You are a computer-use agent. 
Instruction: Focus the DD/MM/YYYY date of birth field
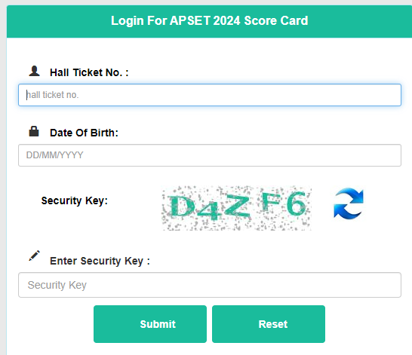210,155
